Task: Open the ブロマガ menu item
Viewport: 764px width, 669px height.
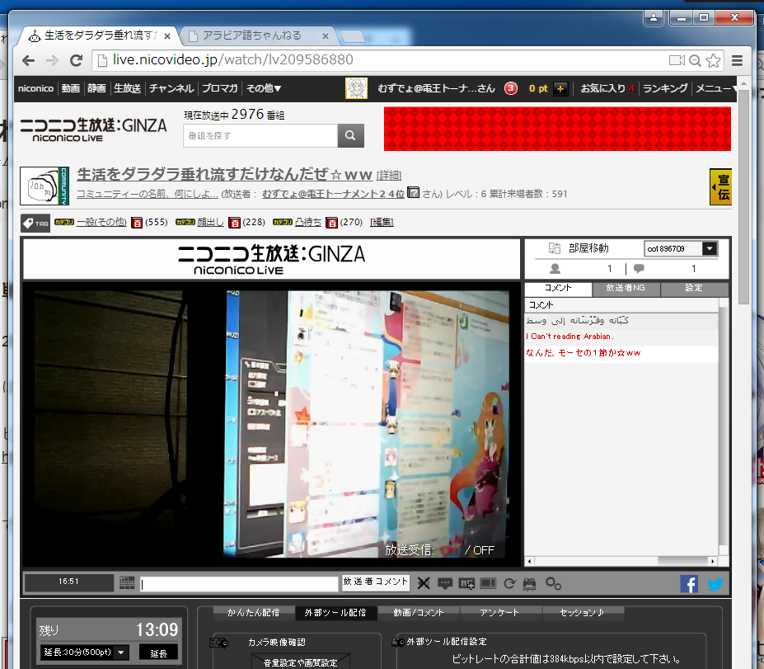Action: (x=219, y=88)
